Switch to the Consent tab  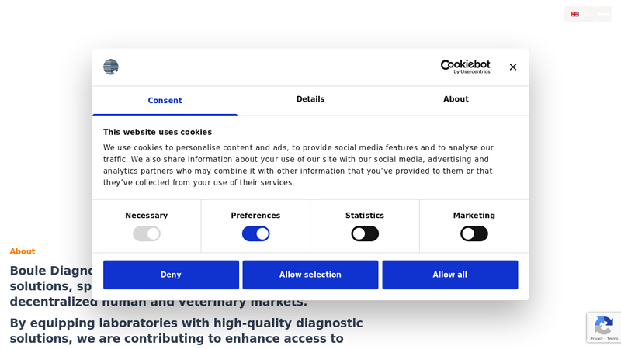165,101
